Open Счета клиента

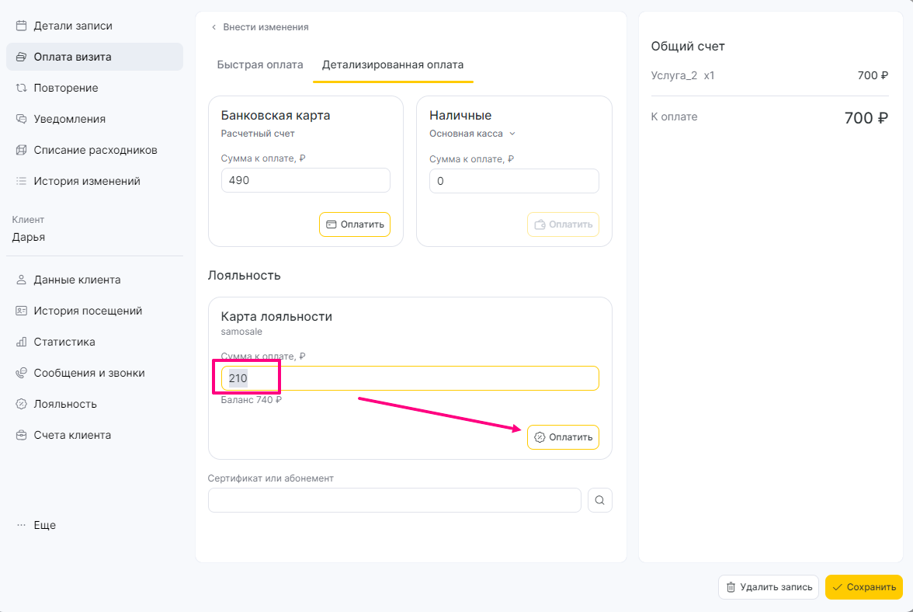[95, 435]
